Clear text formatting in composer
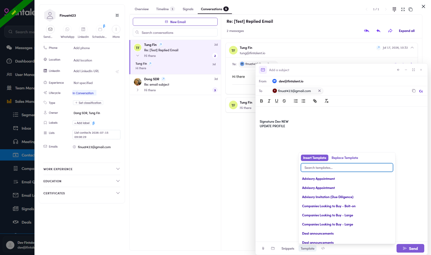Viewport: 431px width, 255px height. [326, 101]
